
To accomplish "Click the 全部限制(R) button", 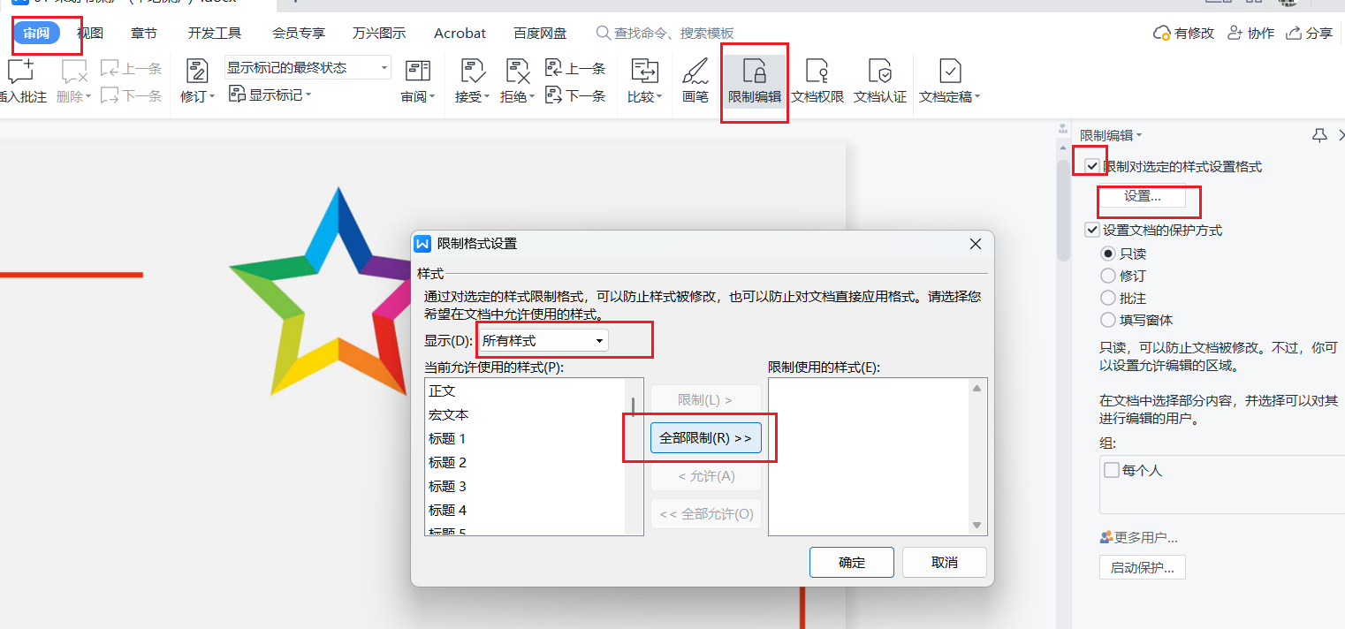I will [x=705, y=437].
